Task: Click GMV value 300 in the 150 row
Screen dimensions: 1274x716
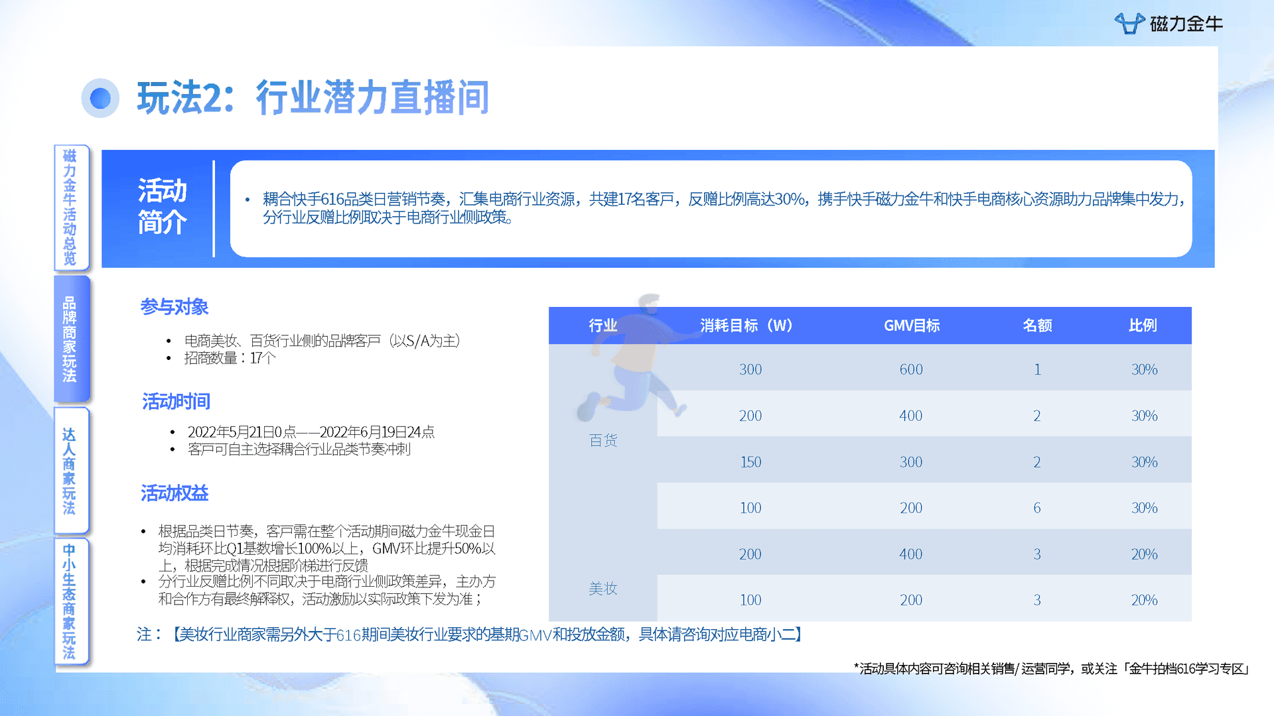Action: [911, 462]
